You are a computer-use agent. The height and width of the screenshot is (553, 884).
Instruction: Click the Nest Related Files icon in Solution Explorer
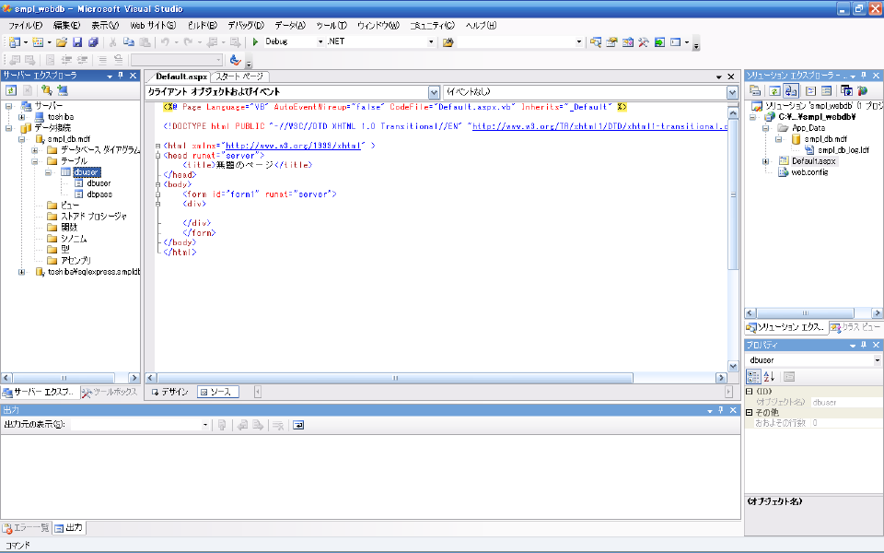coord(790,91)
